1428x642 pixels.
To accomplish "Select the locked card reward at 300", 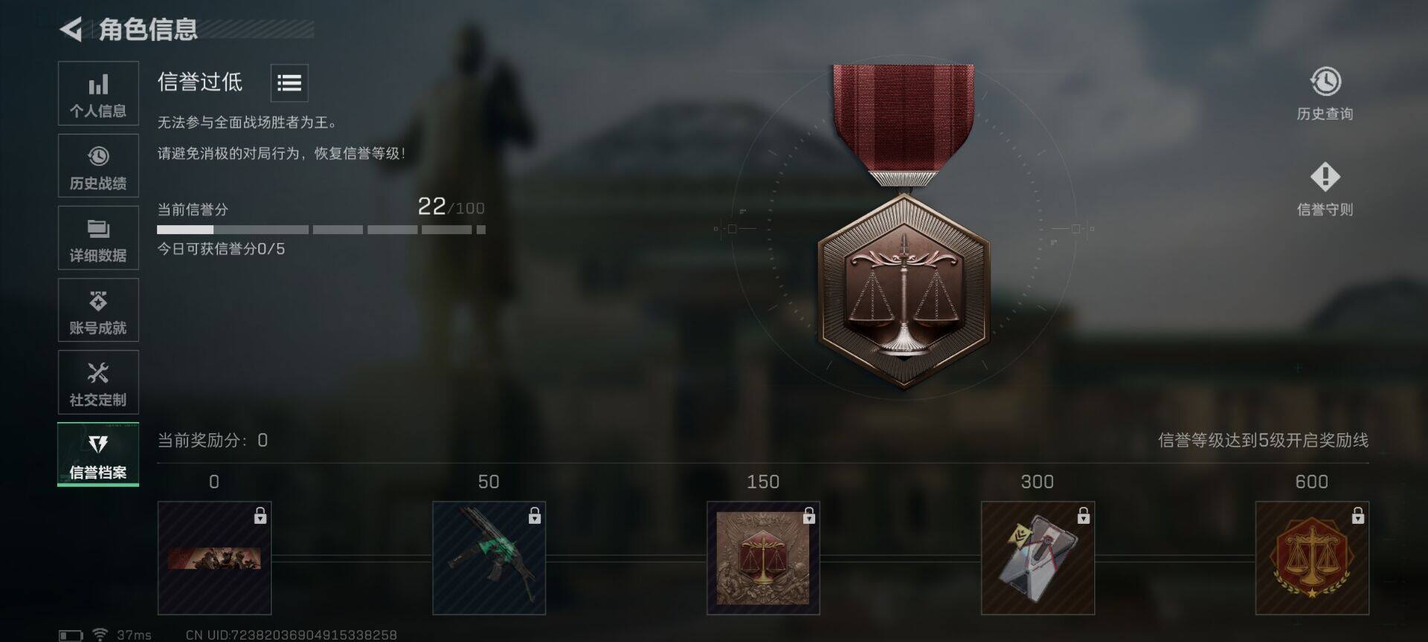I will (1038, 558).
